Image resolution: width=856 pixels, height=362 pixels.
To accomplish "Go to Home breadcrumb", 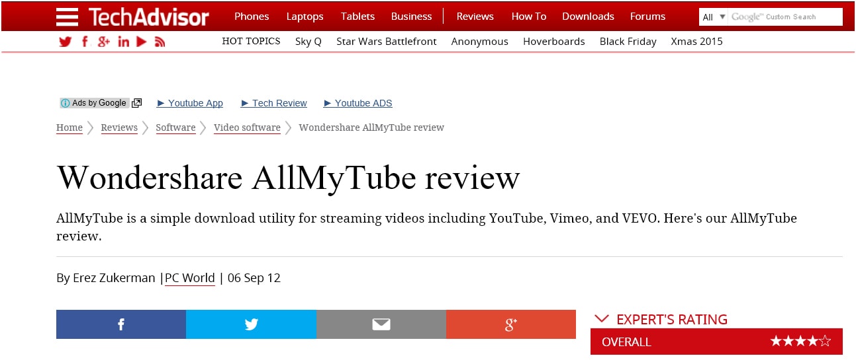I will click(x=70, y=127).
